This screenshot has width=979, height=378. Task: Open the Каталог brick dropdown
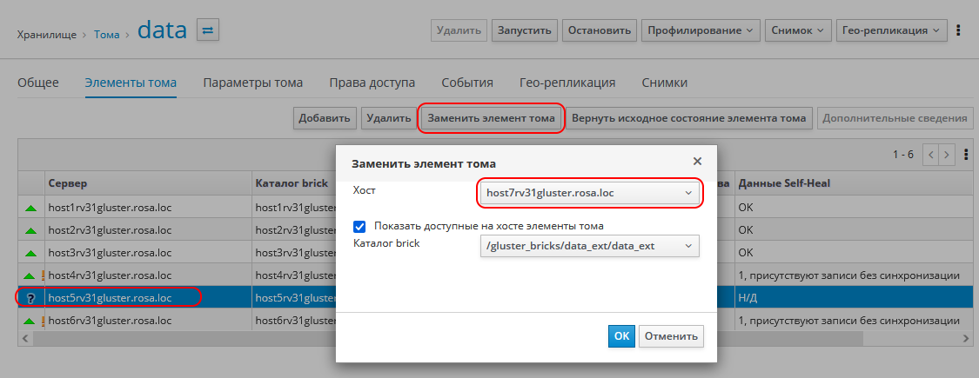click(x=590, y=246)
